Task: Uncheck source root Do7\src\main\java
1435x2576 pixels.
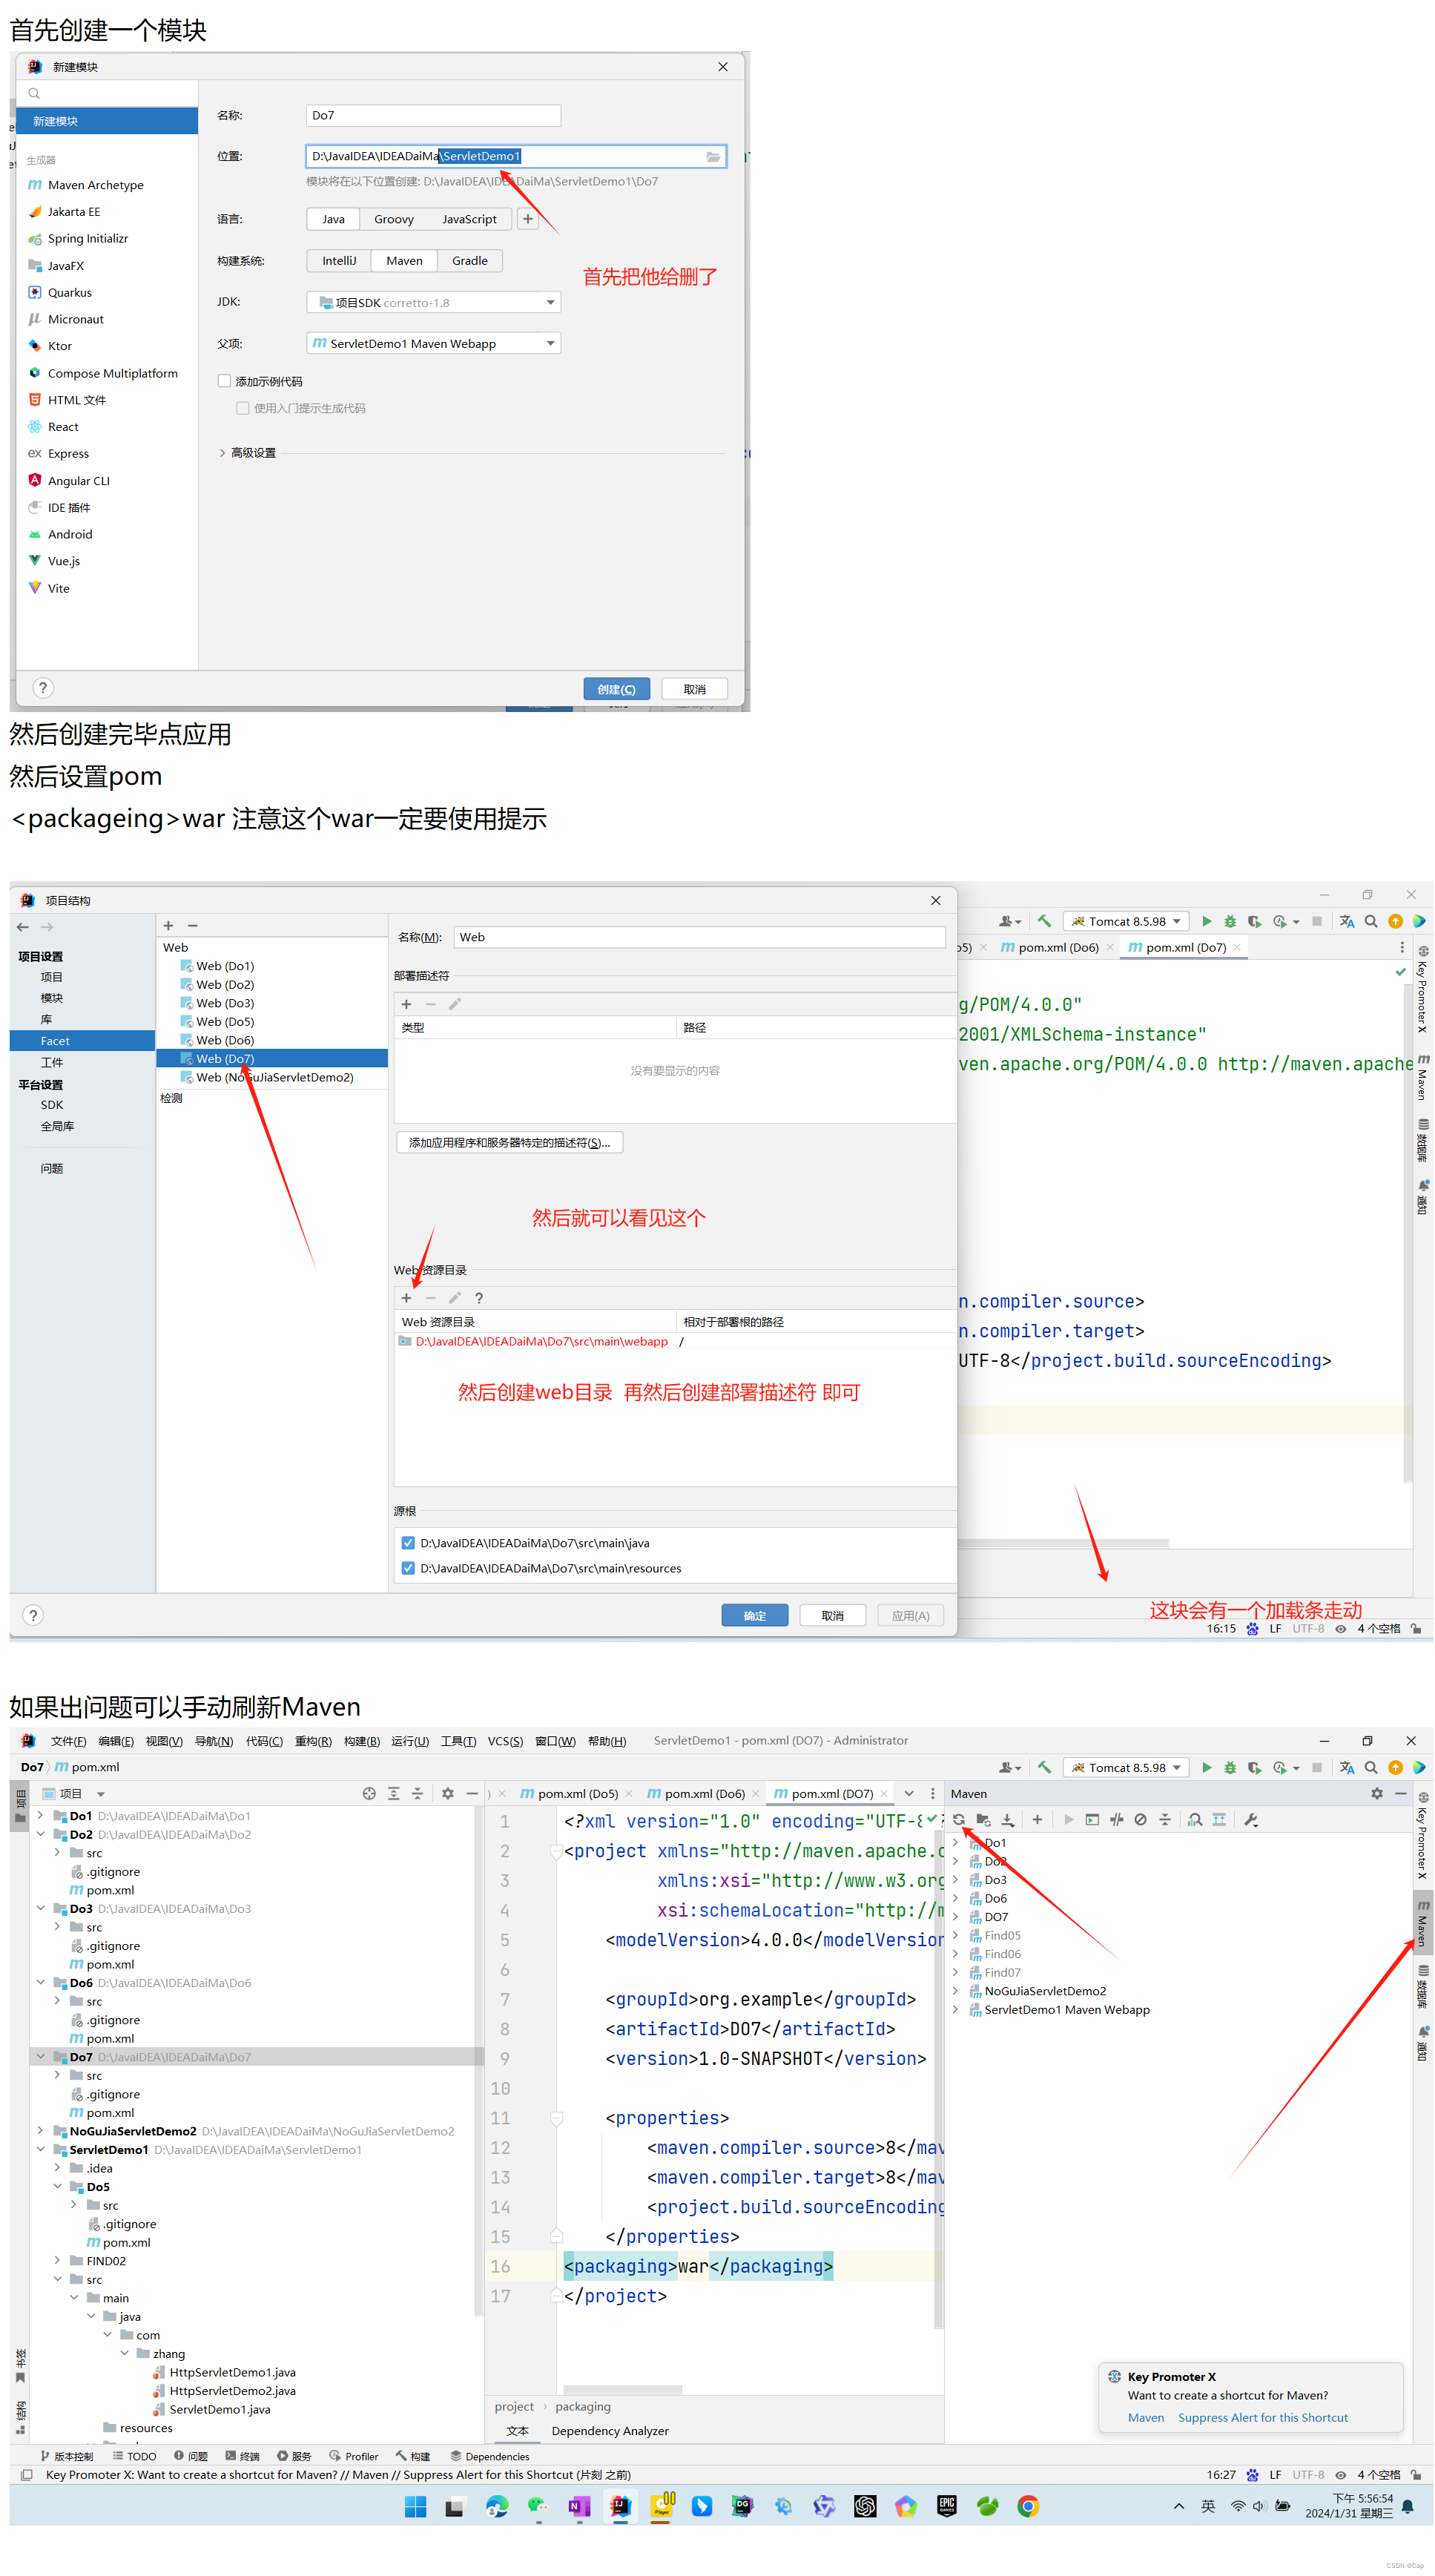Action: click(408, 1543)
